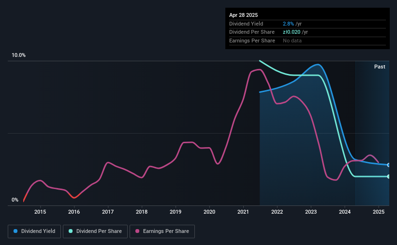This screenshot has width=397, height=245.
Task: Click the Past region label
Action: tap(380, 67)
